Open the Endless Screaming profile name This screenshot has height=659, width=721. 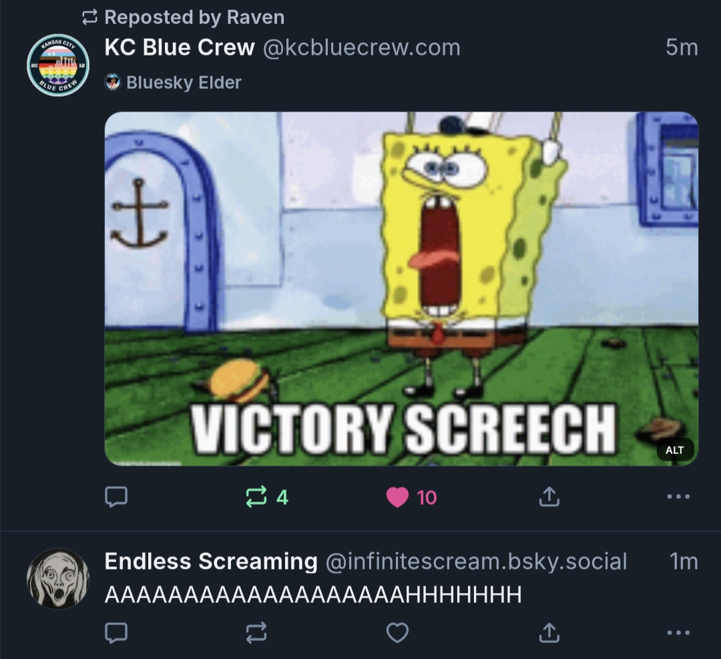point(210,561)
